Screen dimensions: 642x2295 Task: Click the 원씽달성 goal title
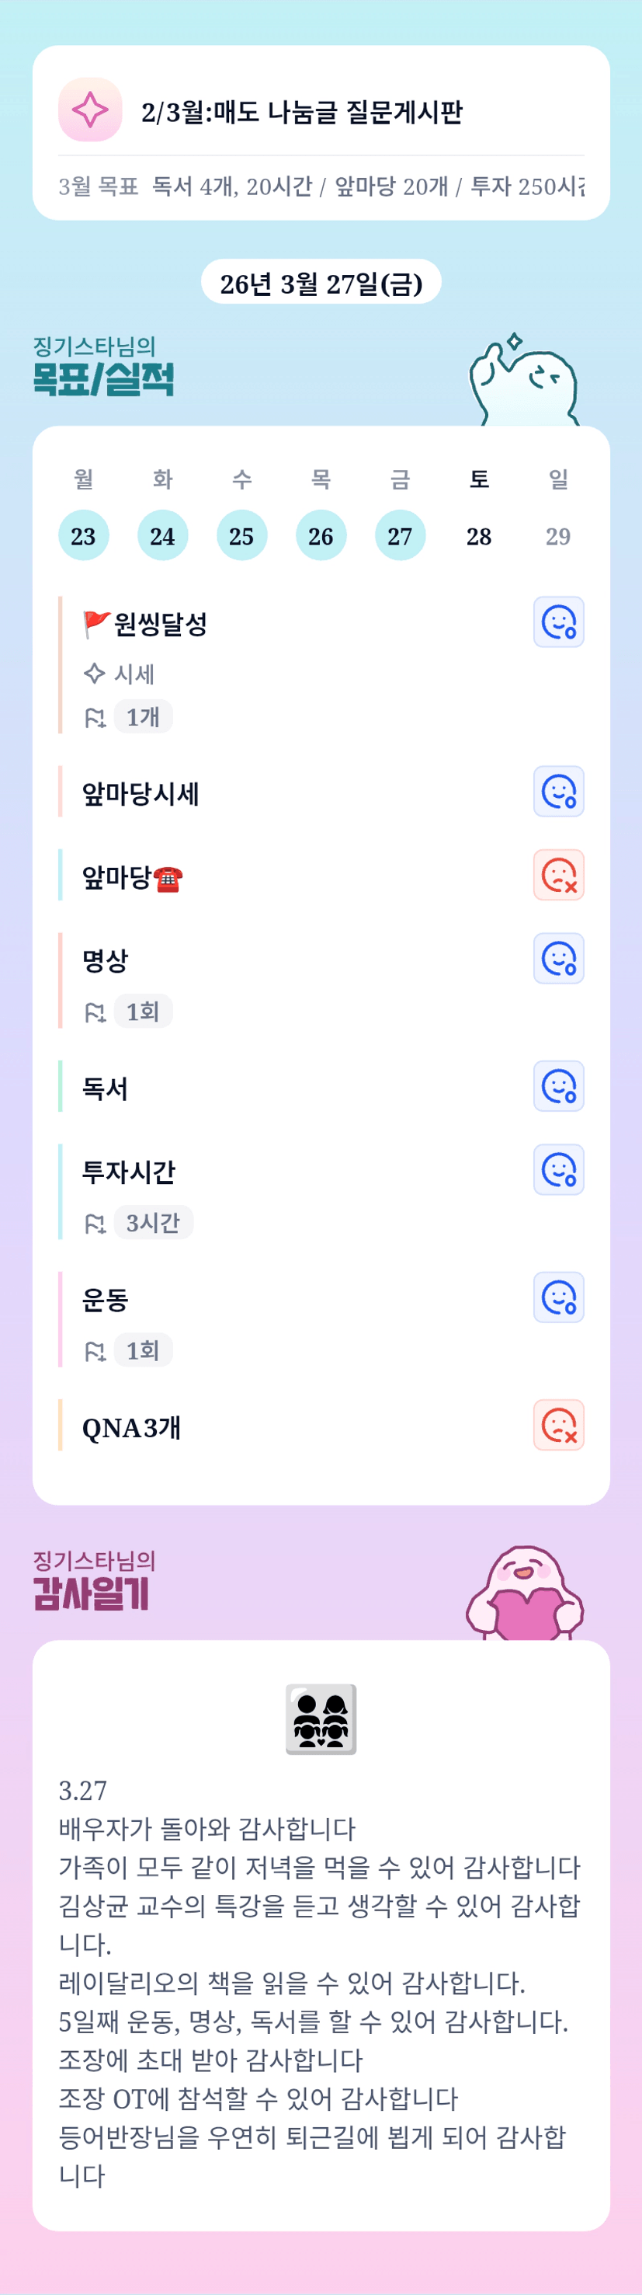pyautogui.click(x=160, y=624)
